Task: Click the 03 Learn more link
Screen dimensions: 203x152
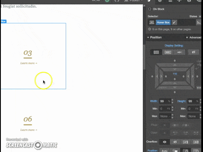Action: pyautogui.click(x=29, y=63)
